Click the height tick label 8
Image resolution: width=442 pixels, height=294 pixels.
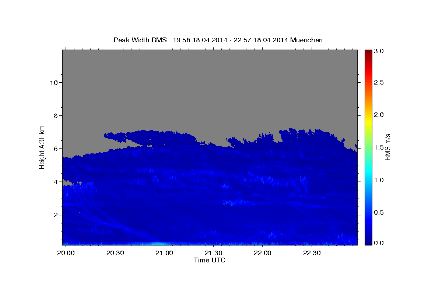56,115
